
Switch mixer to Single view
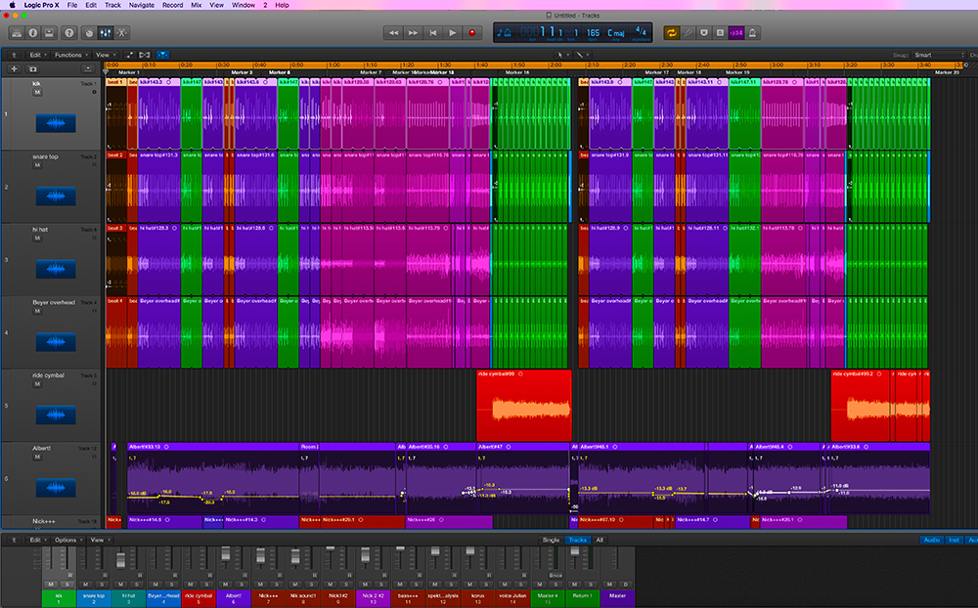(551, 540)
